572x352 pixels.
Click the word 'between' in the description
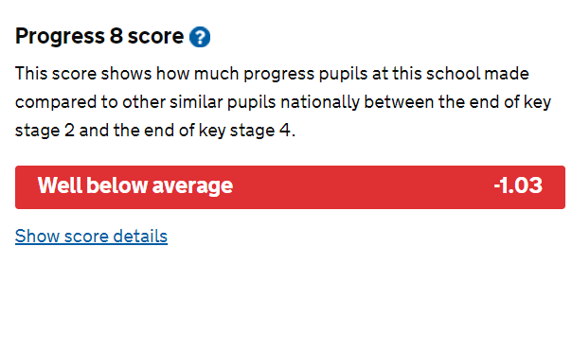click(x=399, y=102)
